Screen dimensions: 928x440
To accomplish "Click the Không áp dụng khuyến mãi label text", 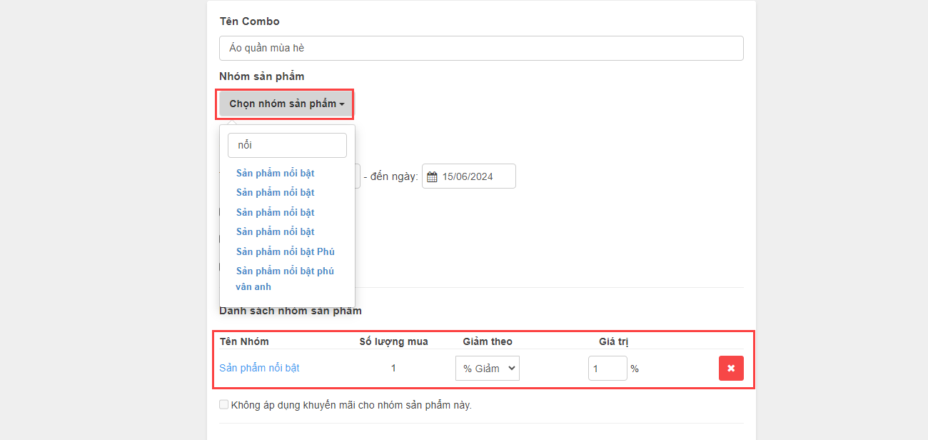I will point(351,405).
